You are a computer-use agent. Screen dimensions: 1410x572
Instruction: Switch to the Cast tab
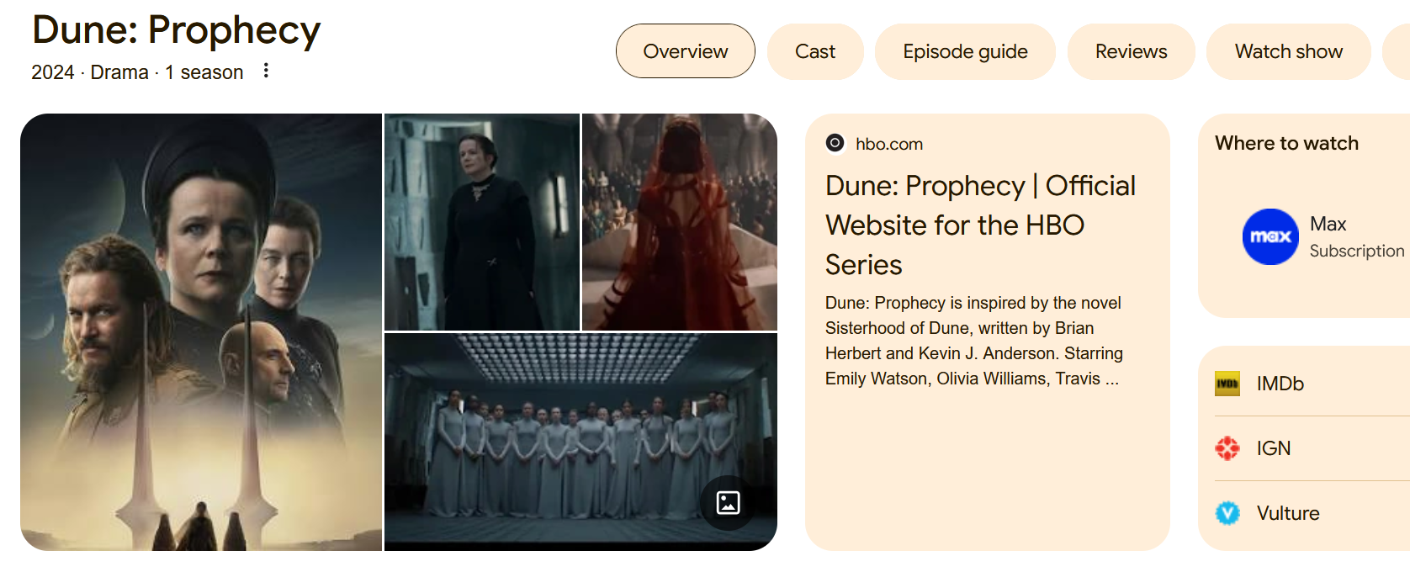[815, 51]
